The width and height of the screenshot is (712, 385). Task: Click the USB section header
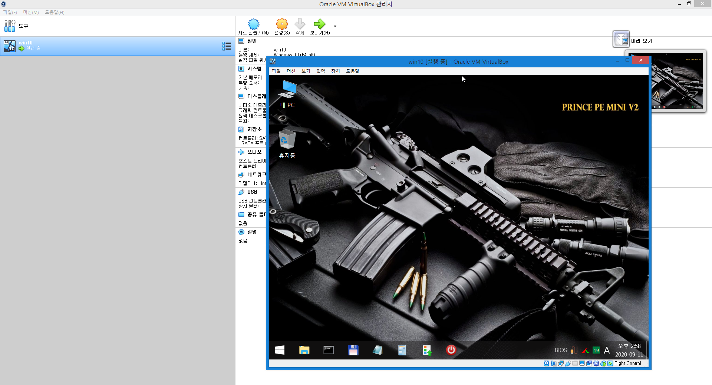coord(252,192)
